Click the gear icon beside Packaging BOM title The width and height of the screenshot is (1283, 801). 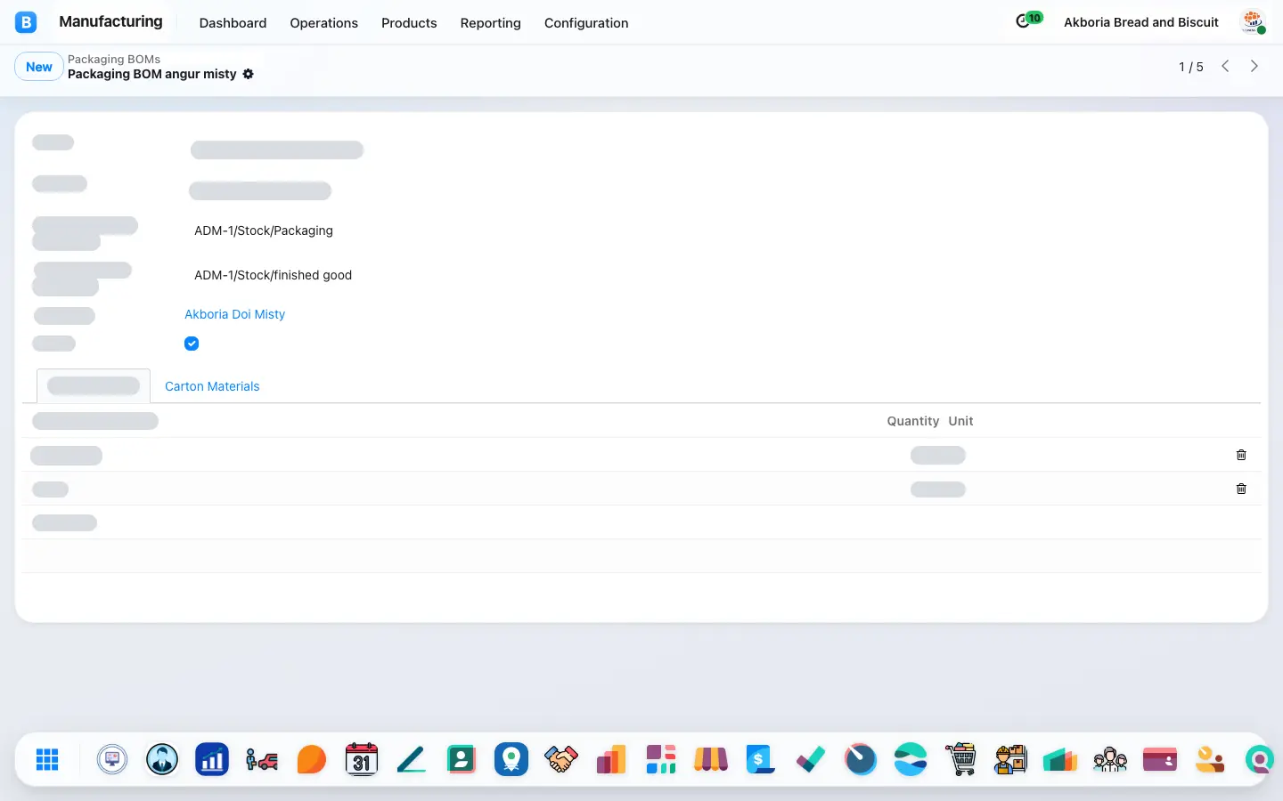pyautogui.click(x=249, y=74)
